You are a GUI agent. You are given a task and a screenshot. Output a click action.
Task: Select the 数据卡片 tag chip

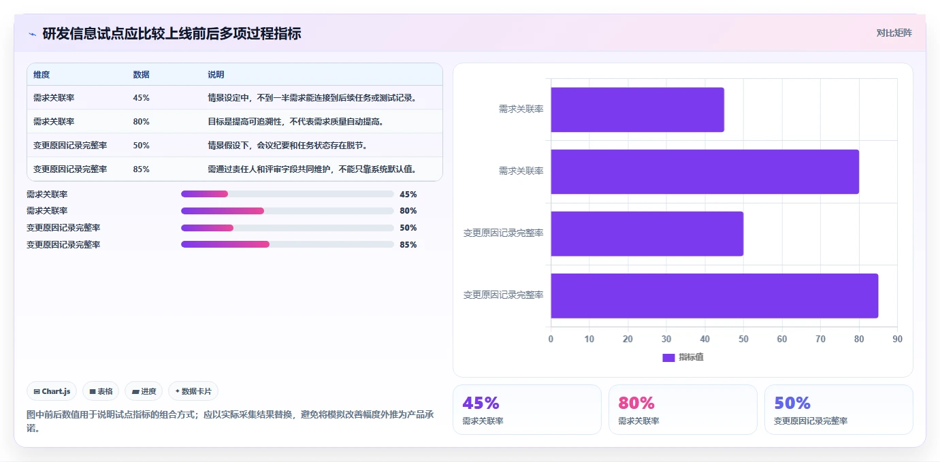[x=193, y=391]
